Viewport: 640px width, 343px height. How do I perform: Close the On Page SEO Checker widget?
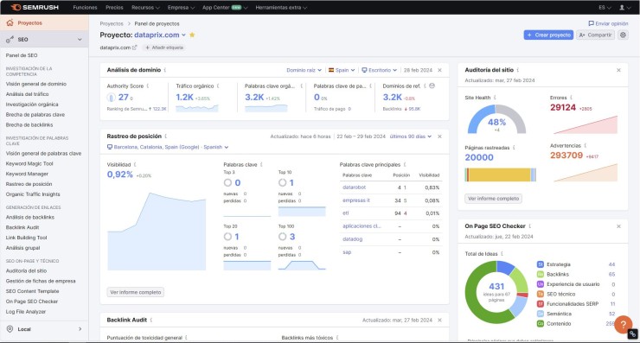618,226
